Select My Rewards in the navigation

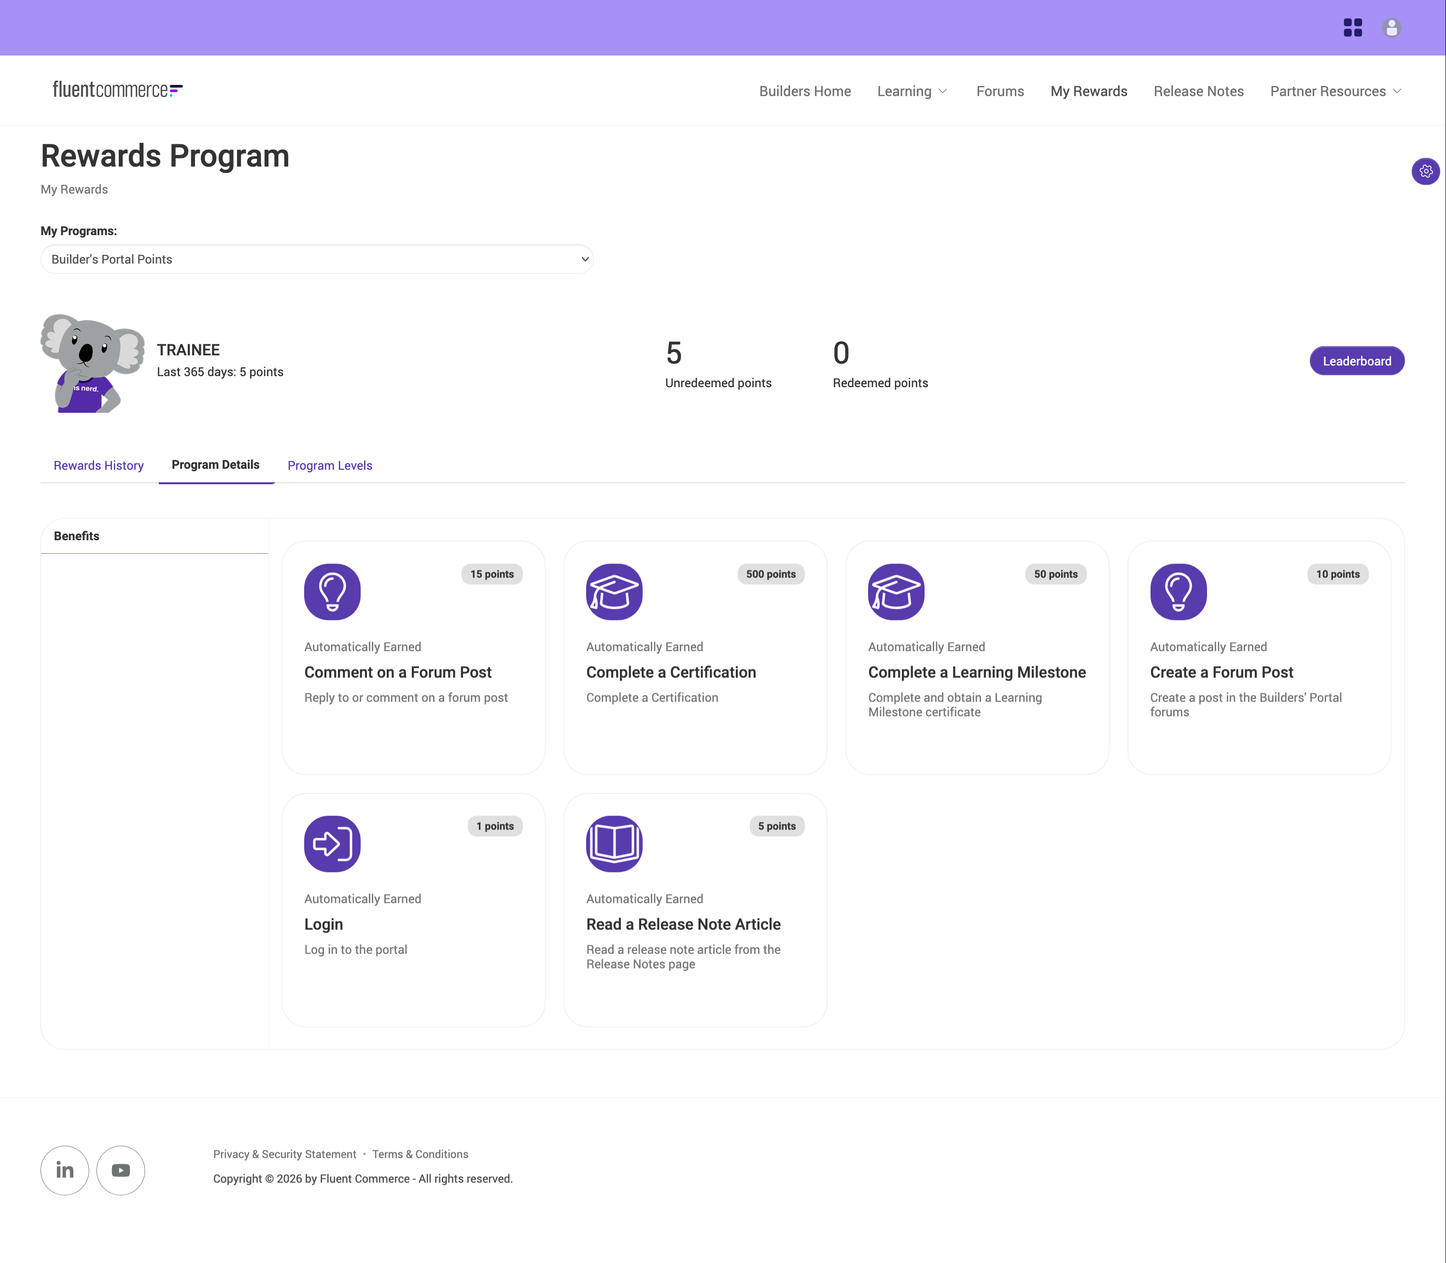[x=1089, y=91]
